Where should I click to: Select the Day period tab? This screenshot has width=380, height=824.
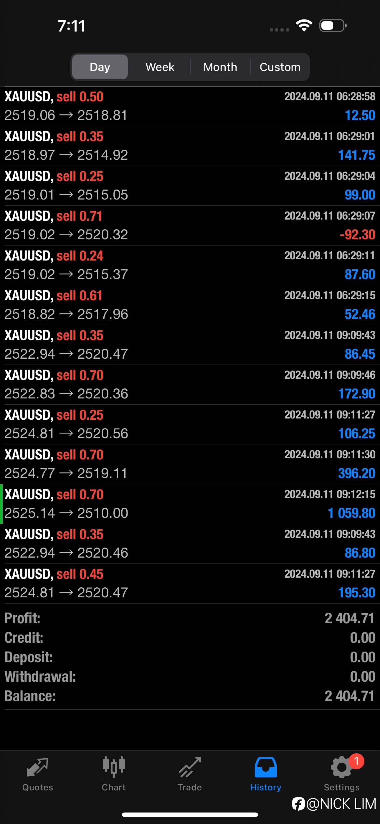[100, 67]
